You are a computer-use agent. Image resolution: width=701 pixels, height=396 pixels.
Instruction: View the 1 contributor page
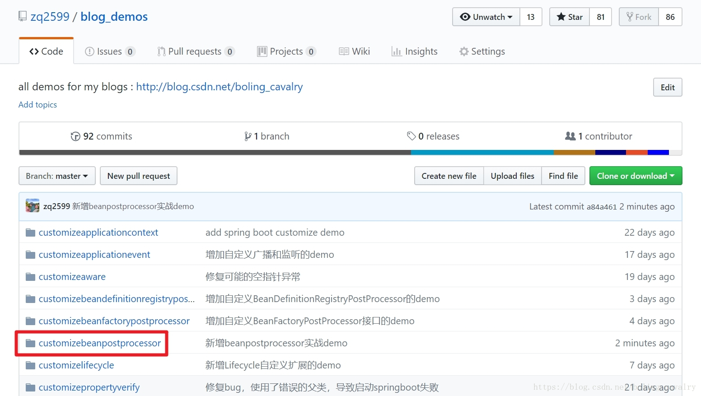599,136
